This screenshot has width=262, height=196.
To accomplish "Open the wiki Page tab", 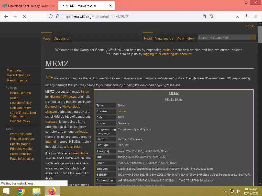I will [47, 38].
